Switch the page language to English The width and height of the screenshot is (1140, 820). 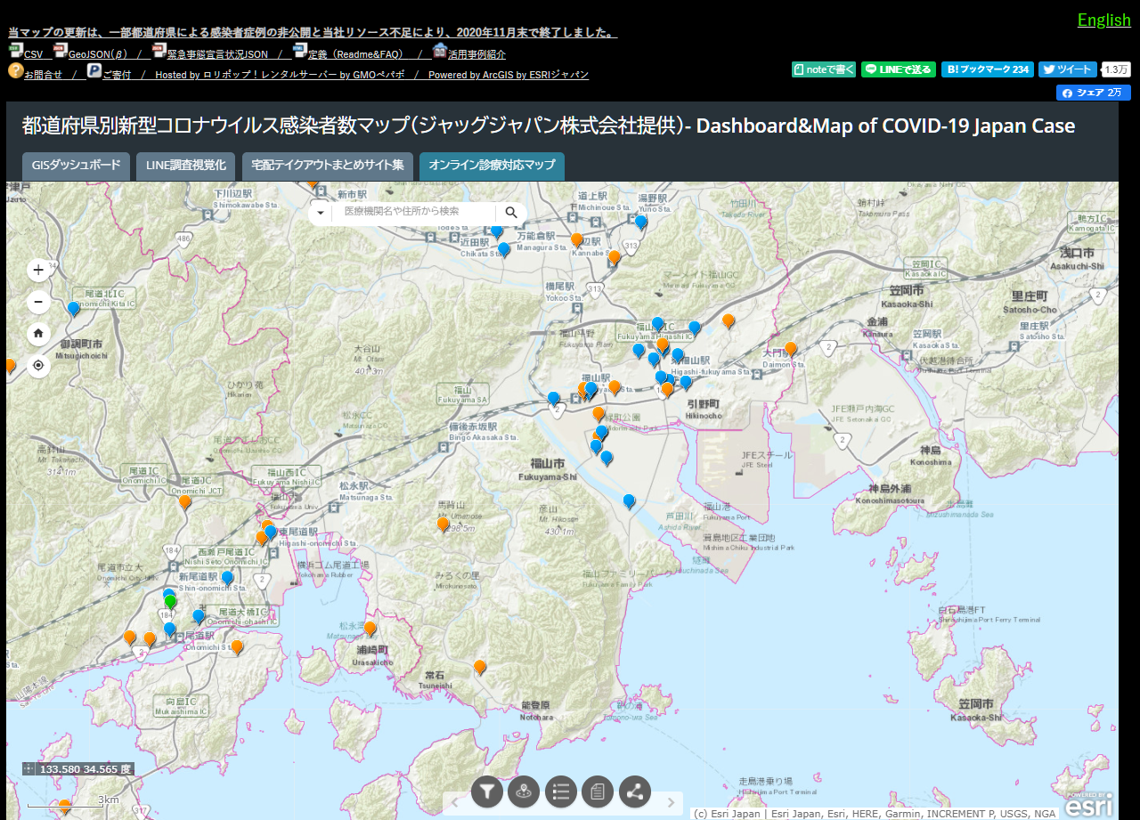(1103, 19)
